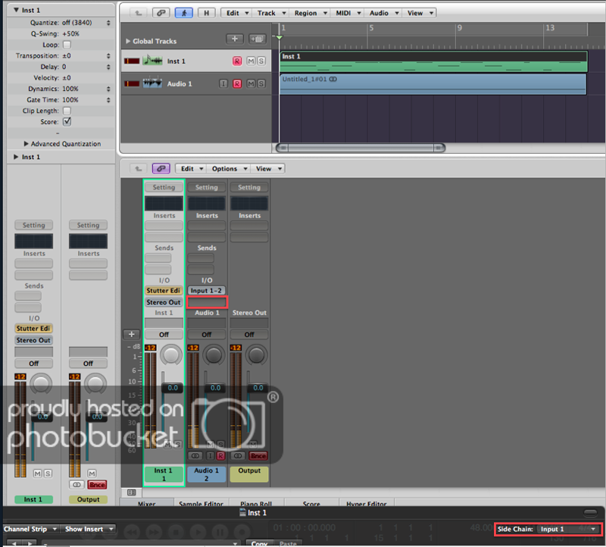
Task: Click the add track plus button
Action: (235, 39)
